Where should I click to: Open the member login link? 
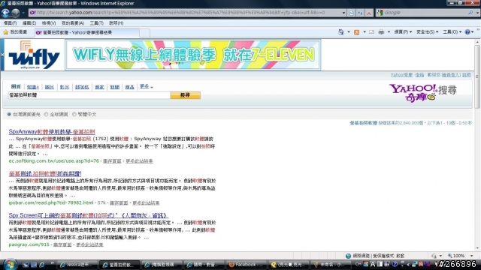[x=451, y=75]
